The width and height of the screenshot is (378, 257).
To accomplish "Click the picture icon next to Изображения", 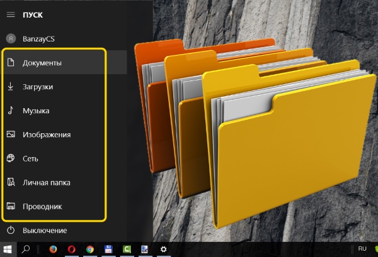I will pos(10,134).
